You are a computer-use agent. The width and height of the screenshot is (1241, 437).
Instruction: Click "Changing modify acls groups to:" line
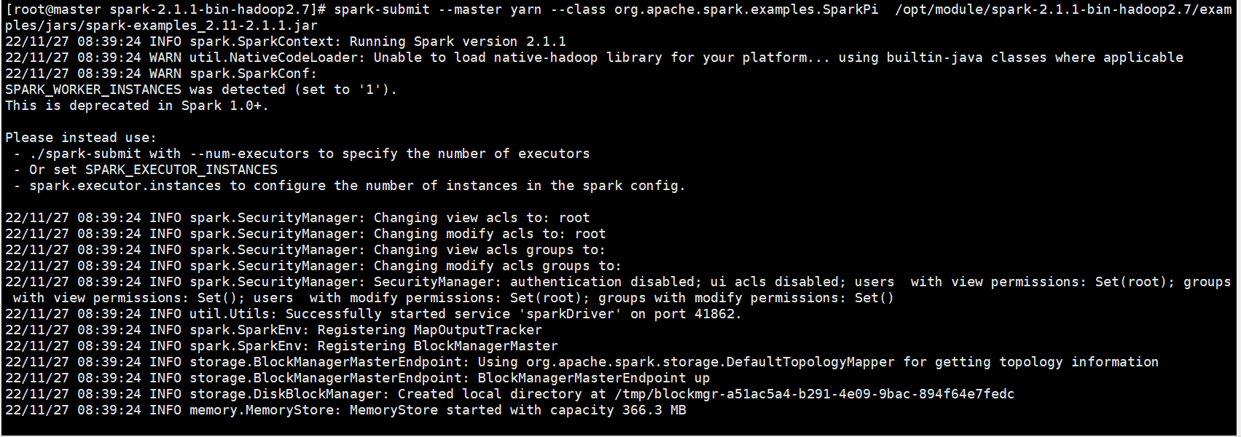[498, 266]
